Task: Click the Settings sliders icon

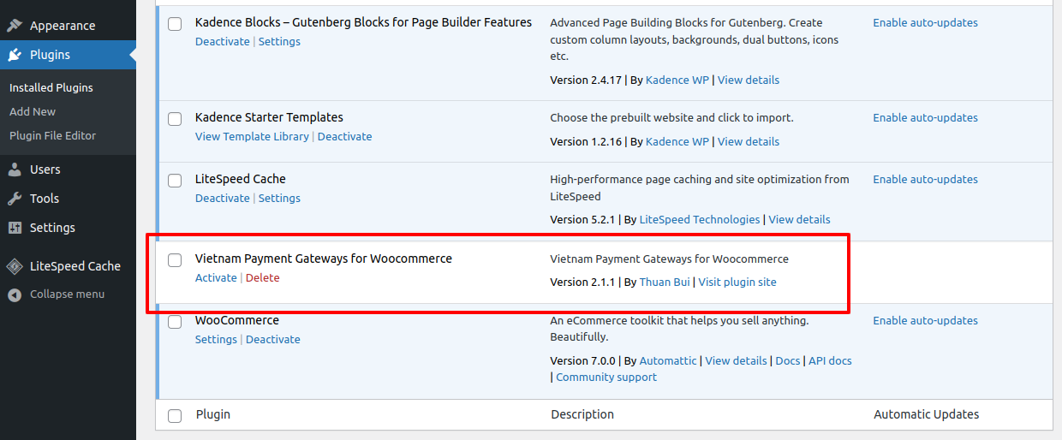Action: [x=15, y=228]
